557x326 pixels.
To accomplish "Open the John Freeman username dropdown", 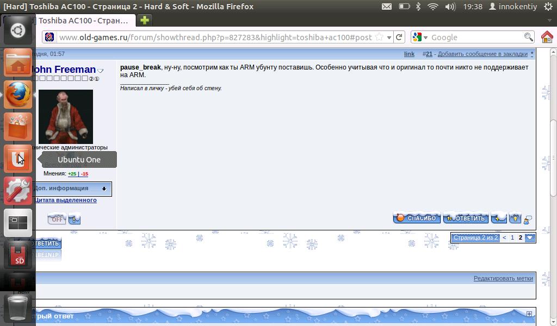I will [100, 71].
